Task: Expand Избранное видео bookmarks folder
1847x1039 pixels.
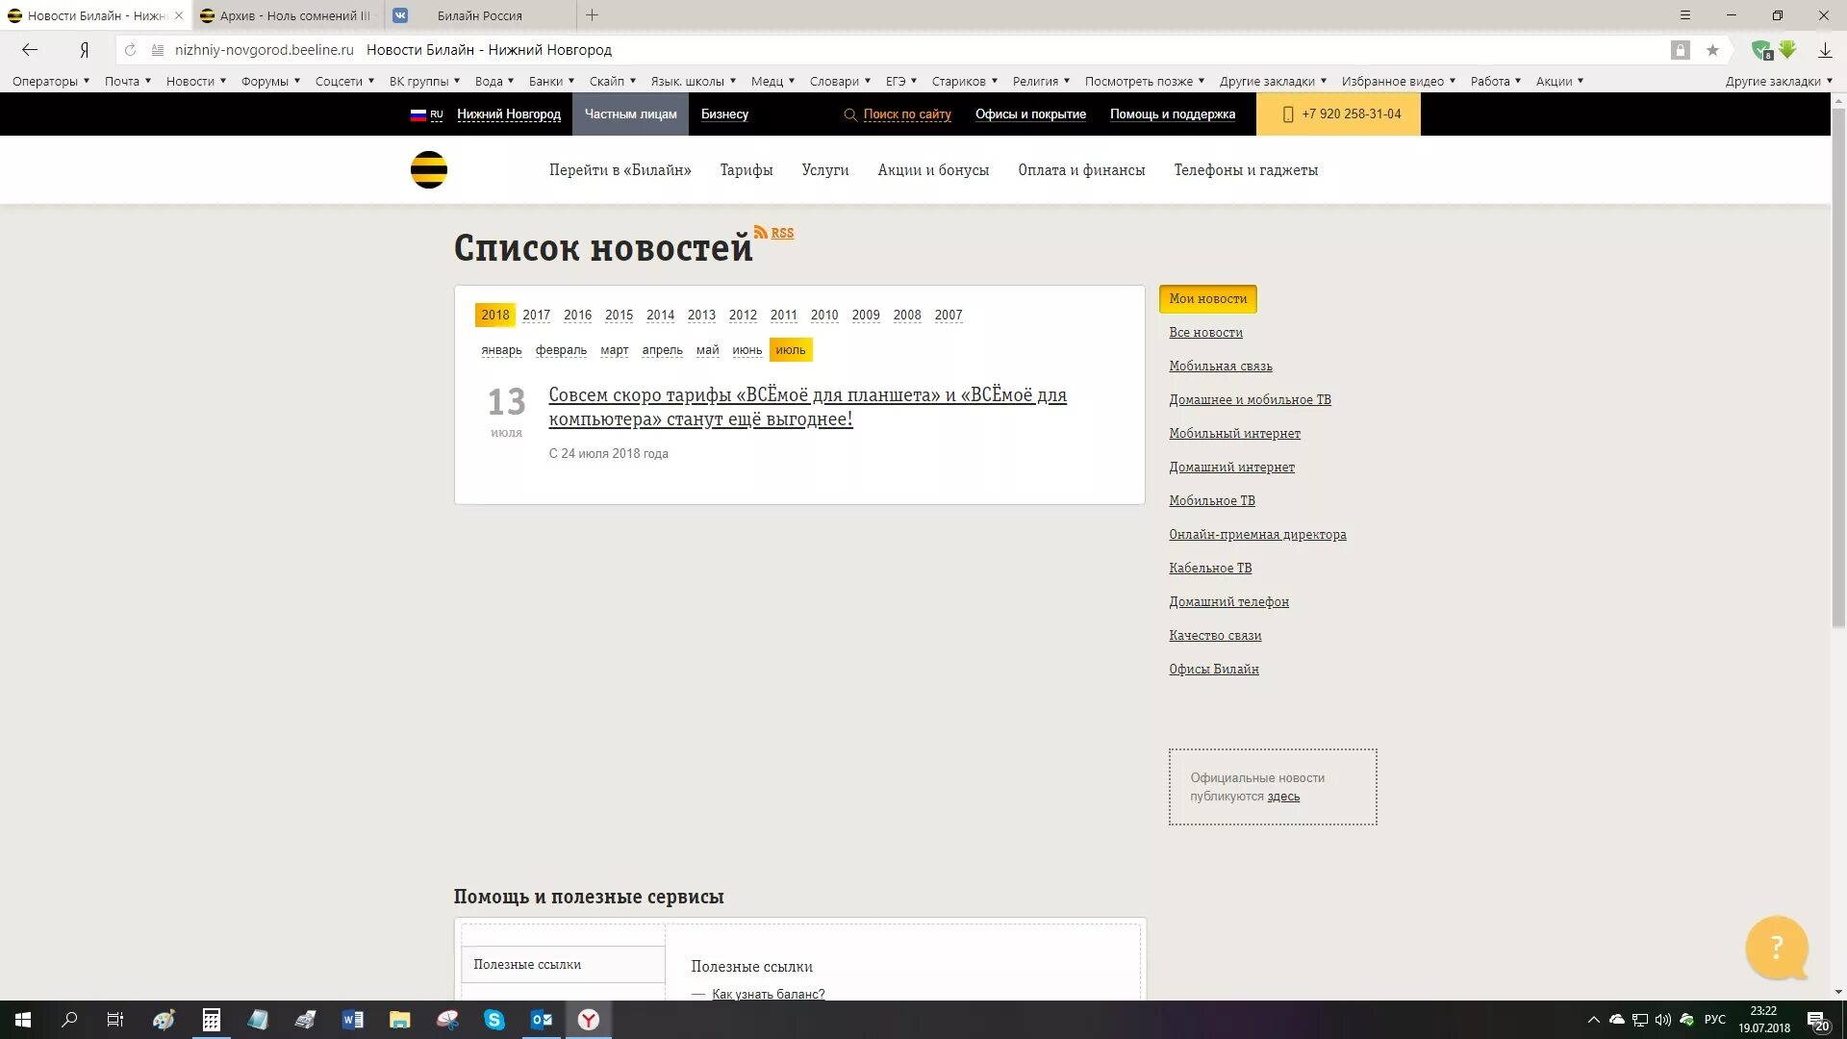Action: coord(1399,82)
